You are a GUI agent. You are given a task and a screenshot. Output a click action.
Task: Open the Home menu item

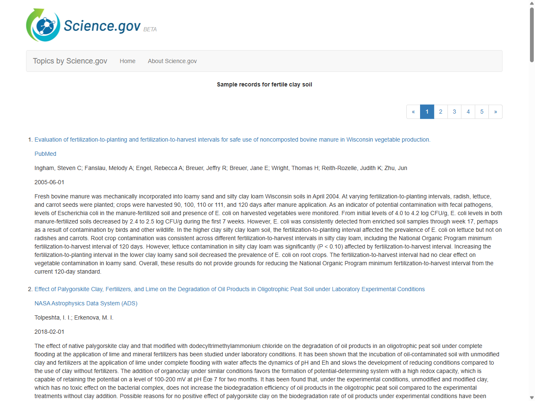pyautogui.click(x=127, y=61)
